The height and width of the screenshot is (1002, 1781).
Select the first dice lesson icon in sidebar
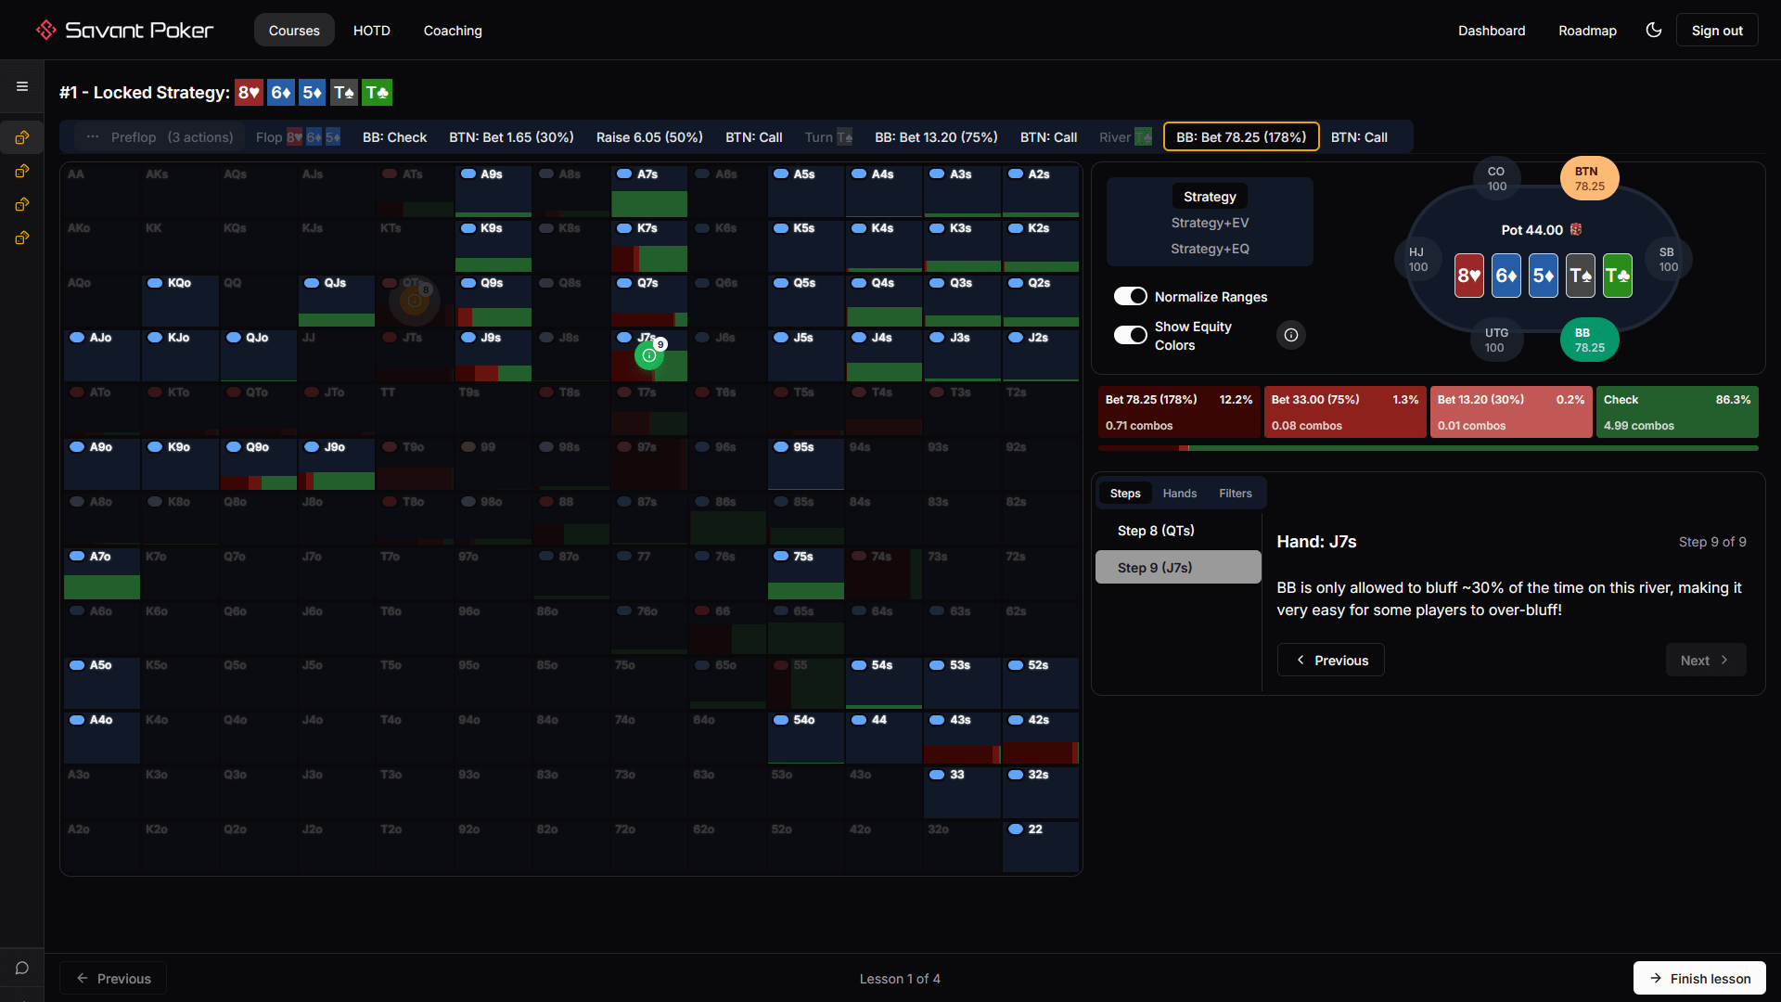[21, 137]
